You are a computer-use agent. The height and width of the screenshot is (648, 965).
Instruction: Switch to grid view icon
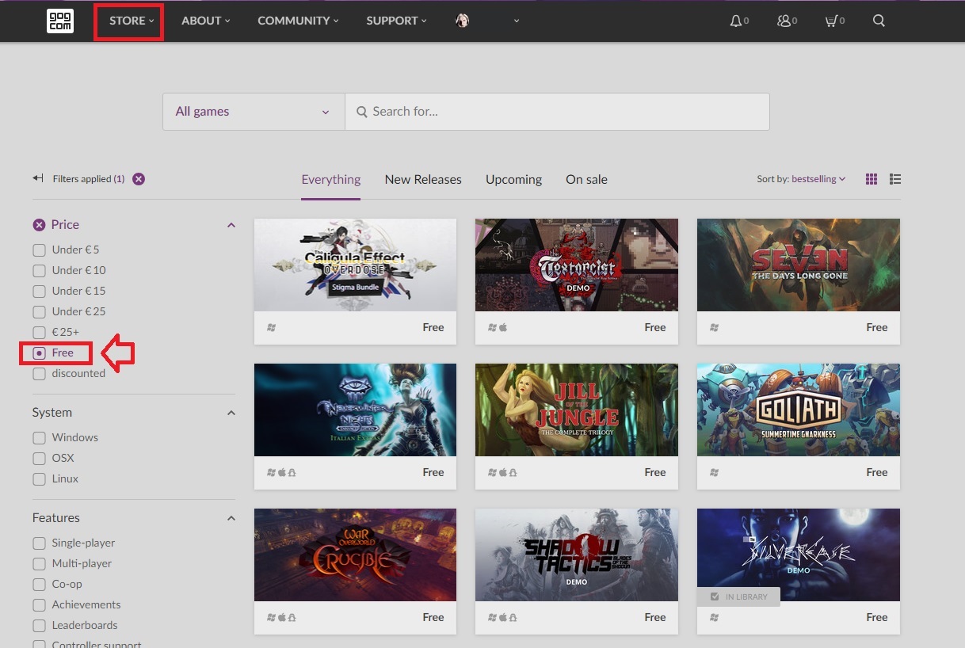(872, 179)
